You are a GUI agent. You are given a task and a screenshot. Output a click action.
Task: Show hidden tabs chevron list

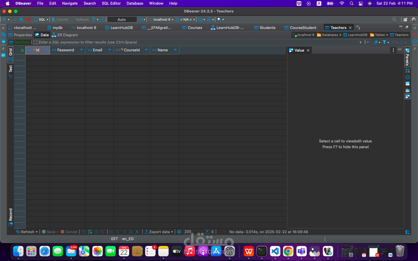(358, 28)
